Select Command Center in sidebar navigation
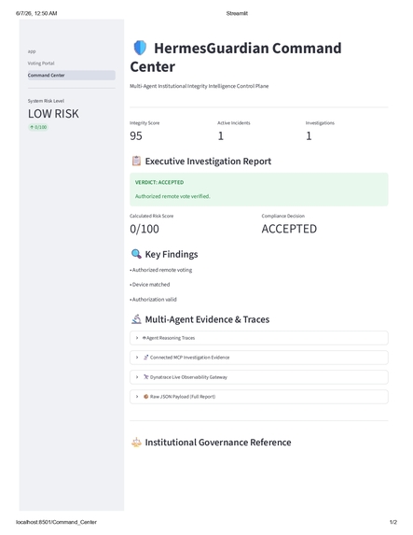Image resolution: width=413 pixels, height=535 pixels. click(72, 76)
